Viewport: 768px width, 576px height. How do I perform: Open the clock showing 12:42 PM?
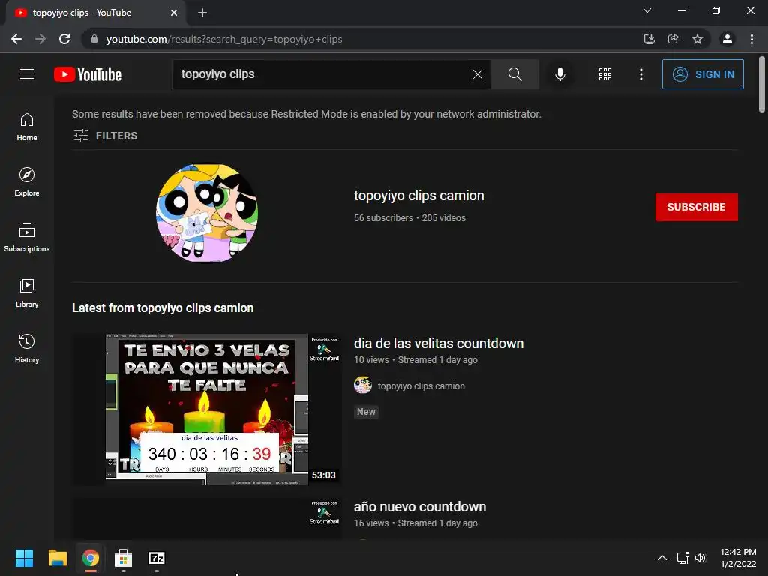pos(738,558)
